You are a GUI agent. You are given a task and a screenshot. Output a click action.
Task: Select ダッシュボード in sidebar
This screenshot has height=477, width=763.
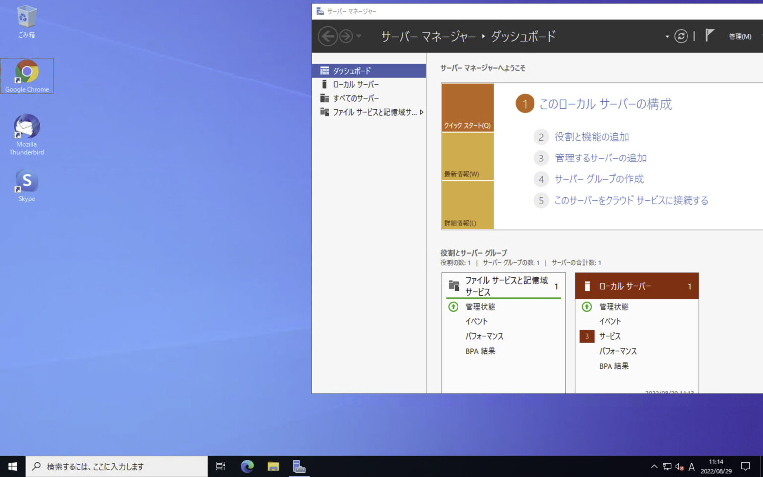369,71
